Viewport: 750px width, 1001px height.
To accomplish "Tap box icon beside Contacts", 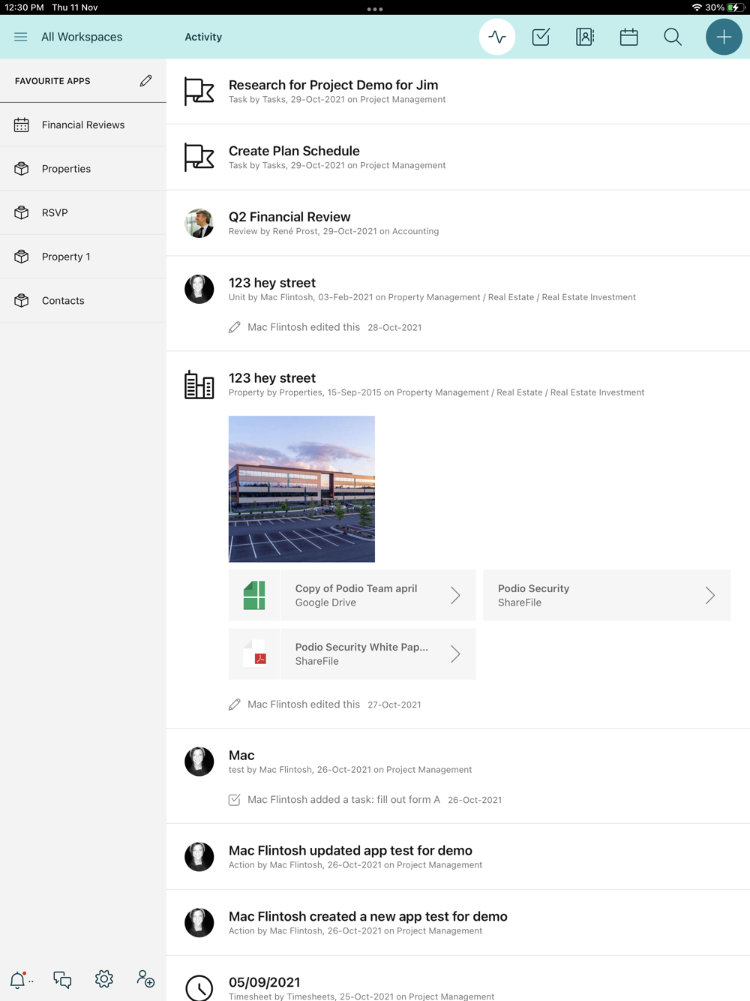I will pos(22,300).
